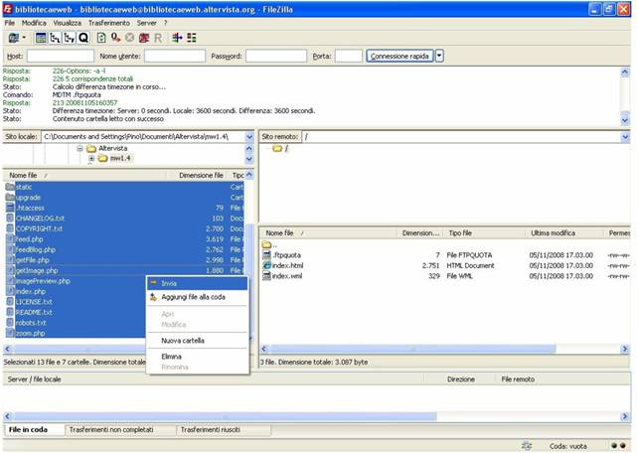The height and width of the screenshot is (453, 638).
Task: Cancel the current operation toolbar icon
Action: tap(130, 38)
